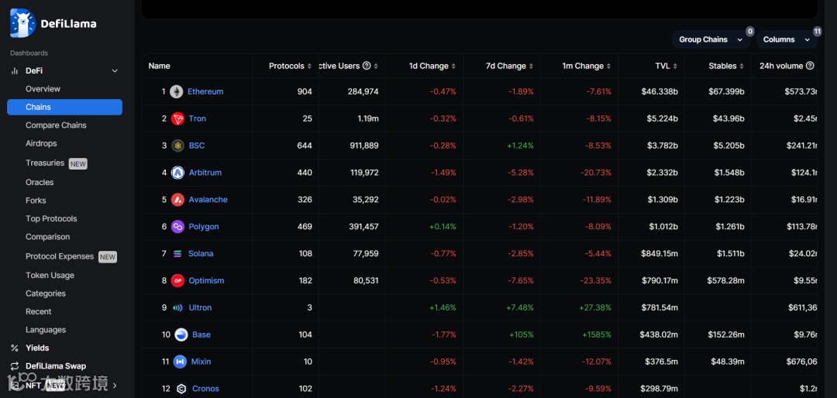Screen dimensions: 837x398
Task: Open the Base chain link
Action: coord(201,335)
